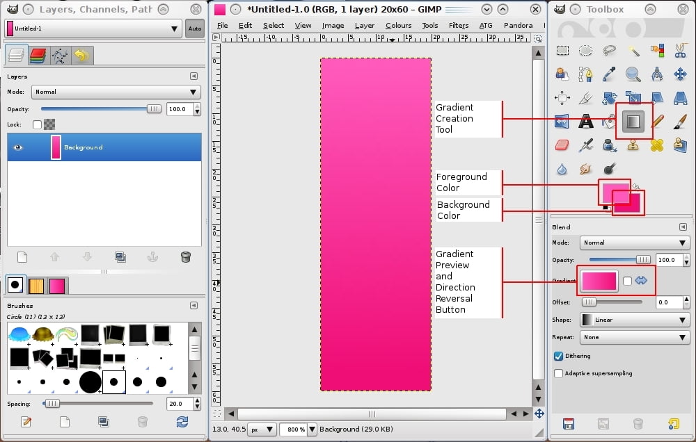The height and width of the screenshot is (442, 696).
Task: Click the pink gradient preview swatch
Action: 599,281
